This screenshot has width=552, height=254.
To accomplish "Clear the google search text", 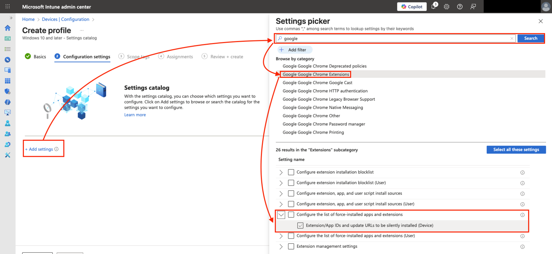I will click(x=512, y=39).
